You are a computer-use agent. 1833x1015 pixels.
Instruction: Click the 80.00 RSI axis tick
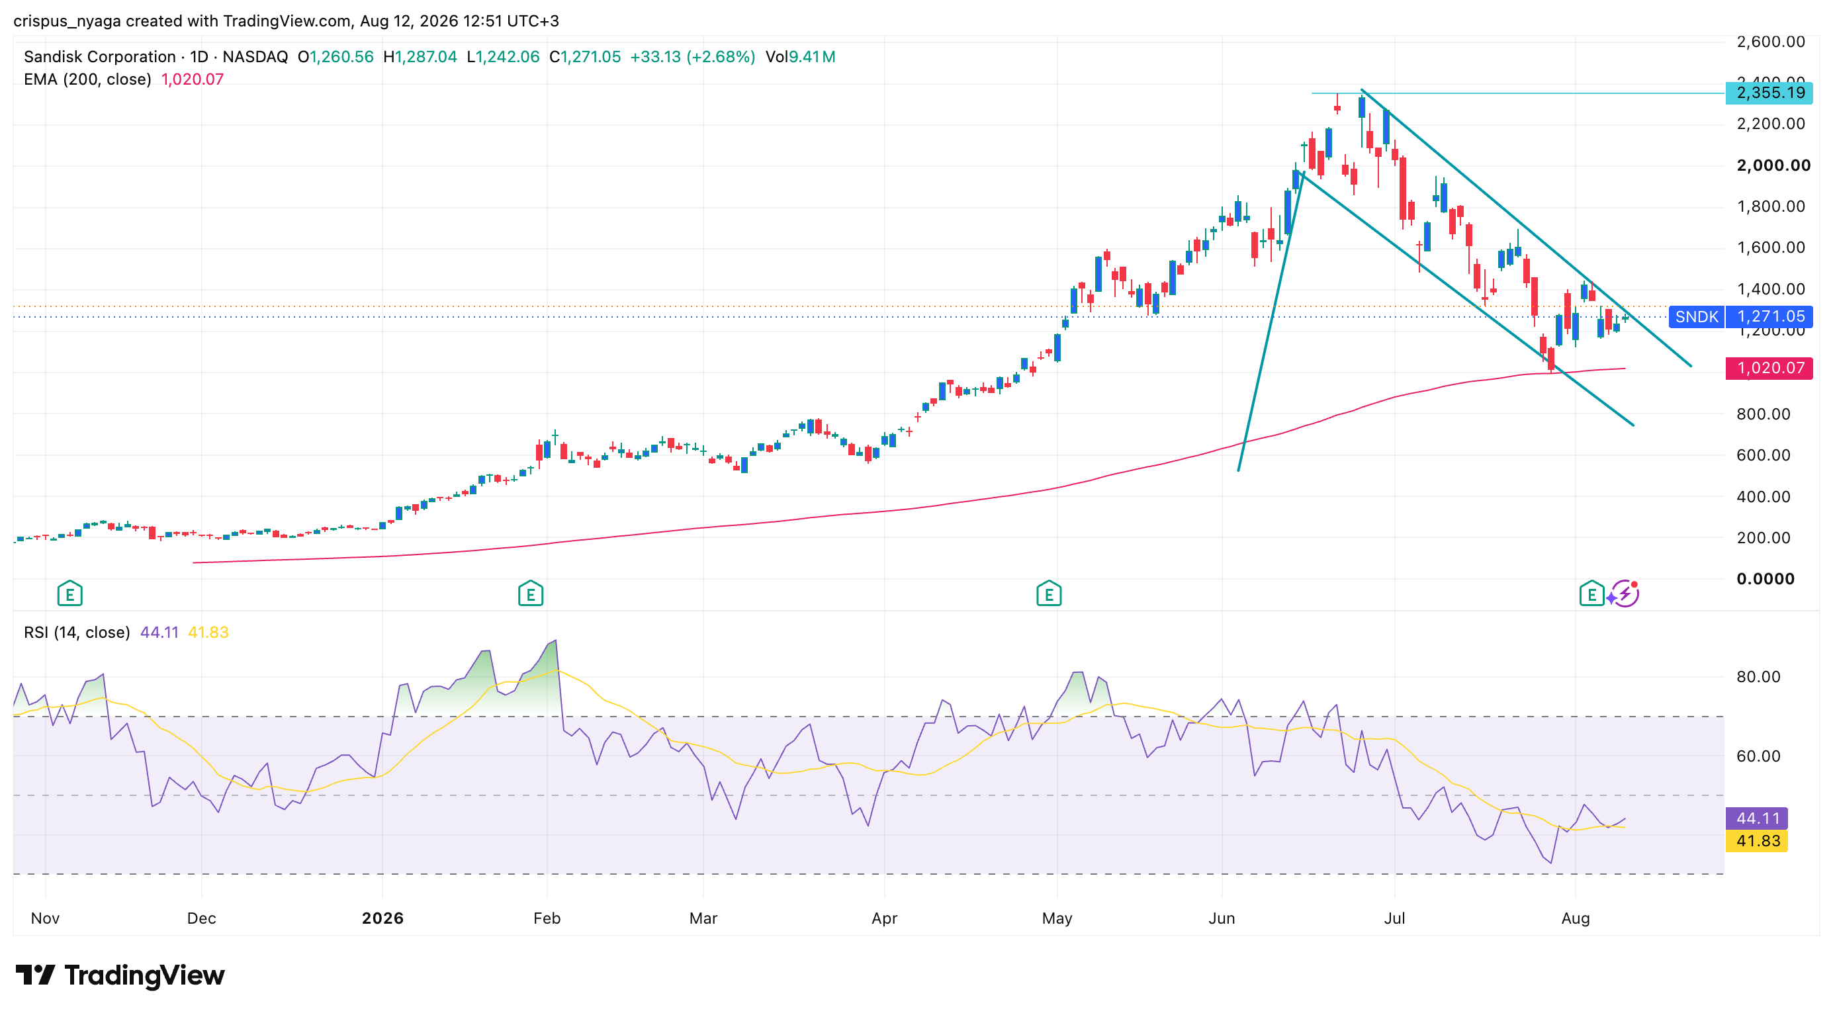(x=1758, y=676)
